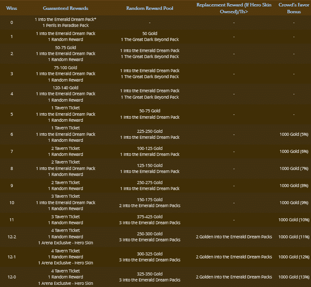The width and height of the screenshot is (311, 287).
Task: Click '375-425 Gold' in the 11-wins row
Action: (150, 217)
